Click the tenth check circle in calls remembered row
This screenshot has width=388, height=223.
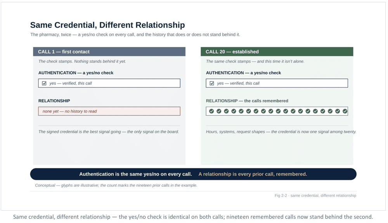(x=278, y=111)
